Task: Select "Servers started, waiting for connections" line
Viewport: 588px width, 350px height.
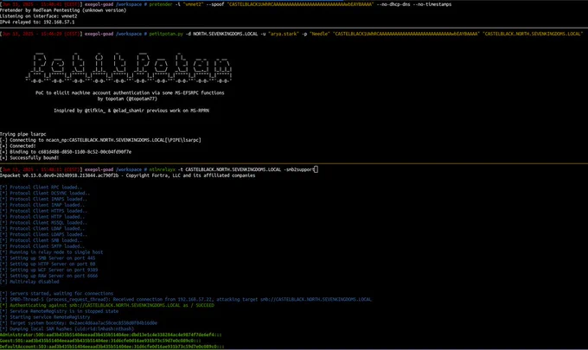Action: (56, 294)
